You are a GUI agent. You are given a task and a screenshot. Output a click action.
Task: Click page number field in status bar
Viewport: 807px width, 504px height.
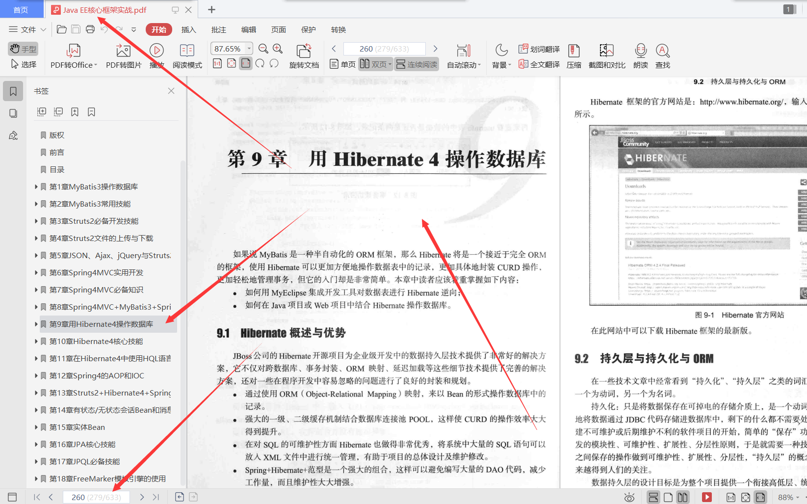[x=96, y=497]
